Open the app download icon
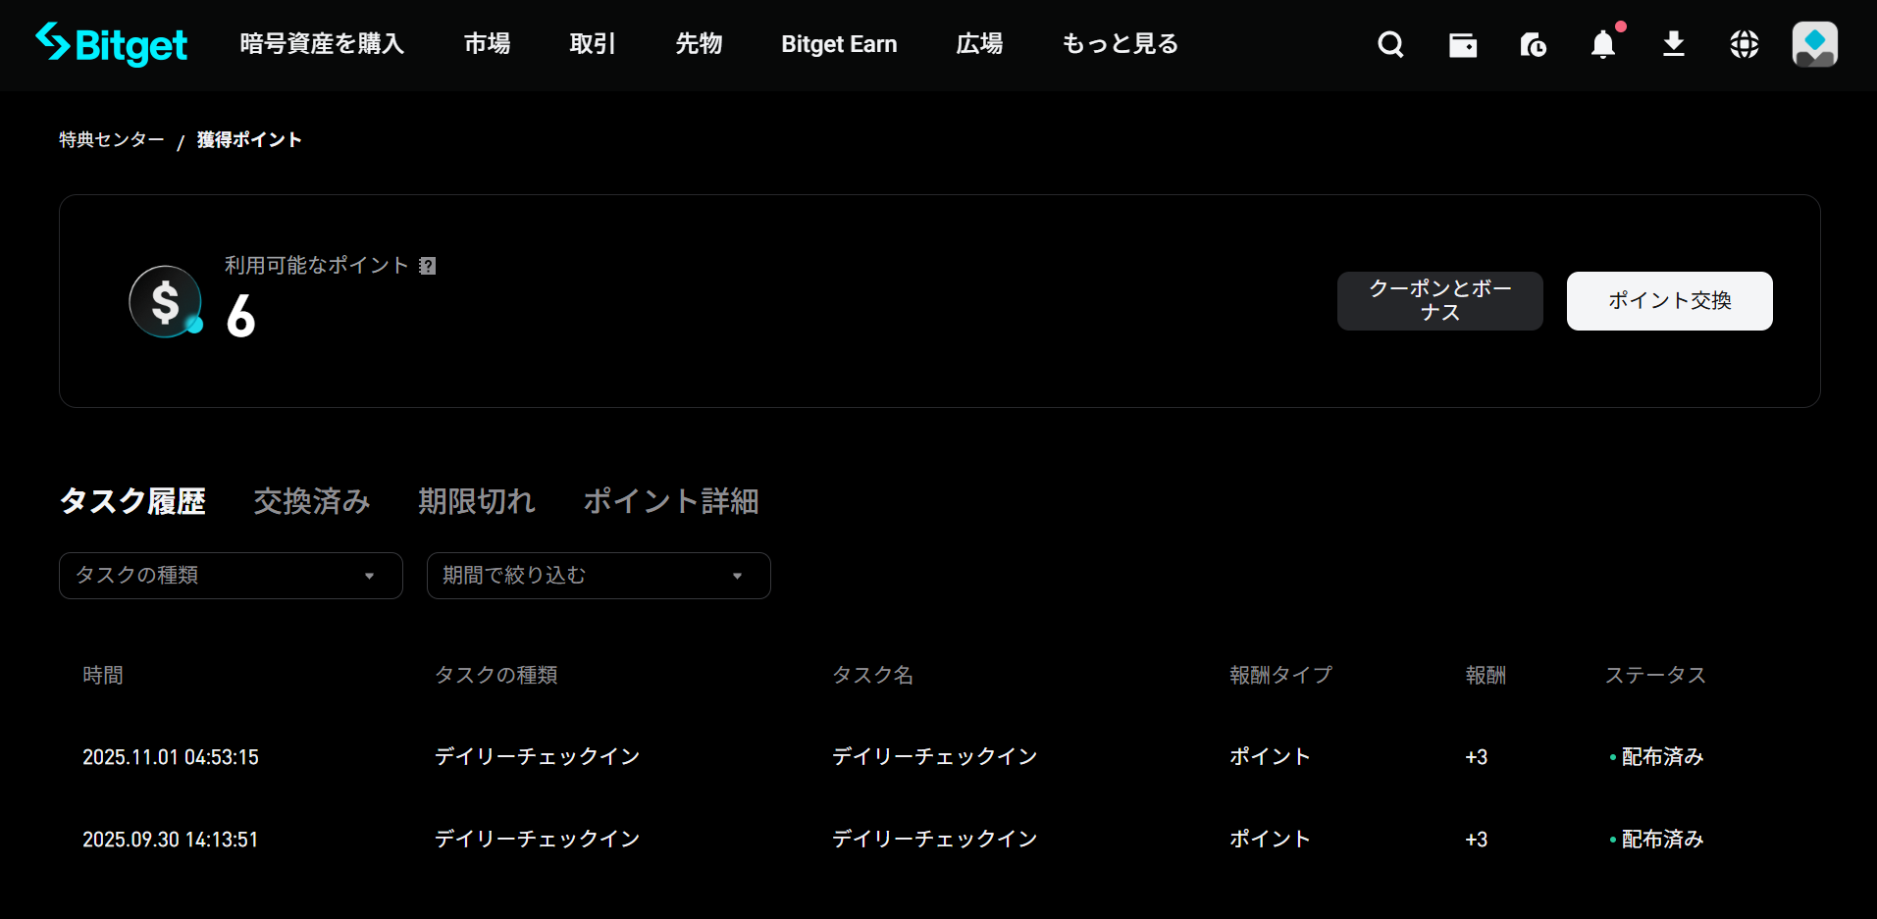Screen dimensions: 1877x919 point(1673,44)
